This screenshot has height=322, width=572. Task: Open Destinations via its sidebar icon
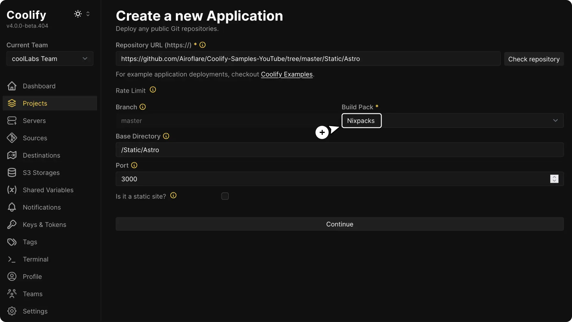click(x=12, y=155)
